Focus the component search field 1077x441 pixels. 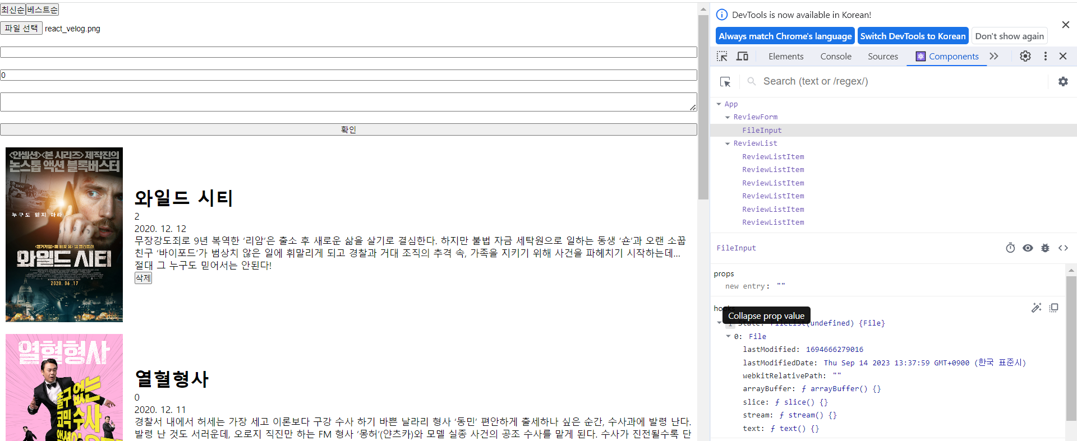(x=903, y=82)
